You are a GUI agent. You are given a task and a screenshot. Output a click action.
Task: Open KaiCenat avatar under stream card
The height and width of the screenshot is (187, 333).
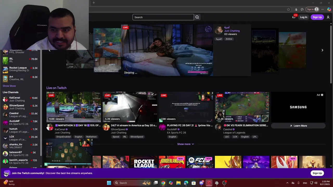pos(50,127)
